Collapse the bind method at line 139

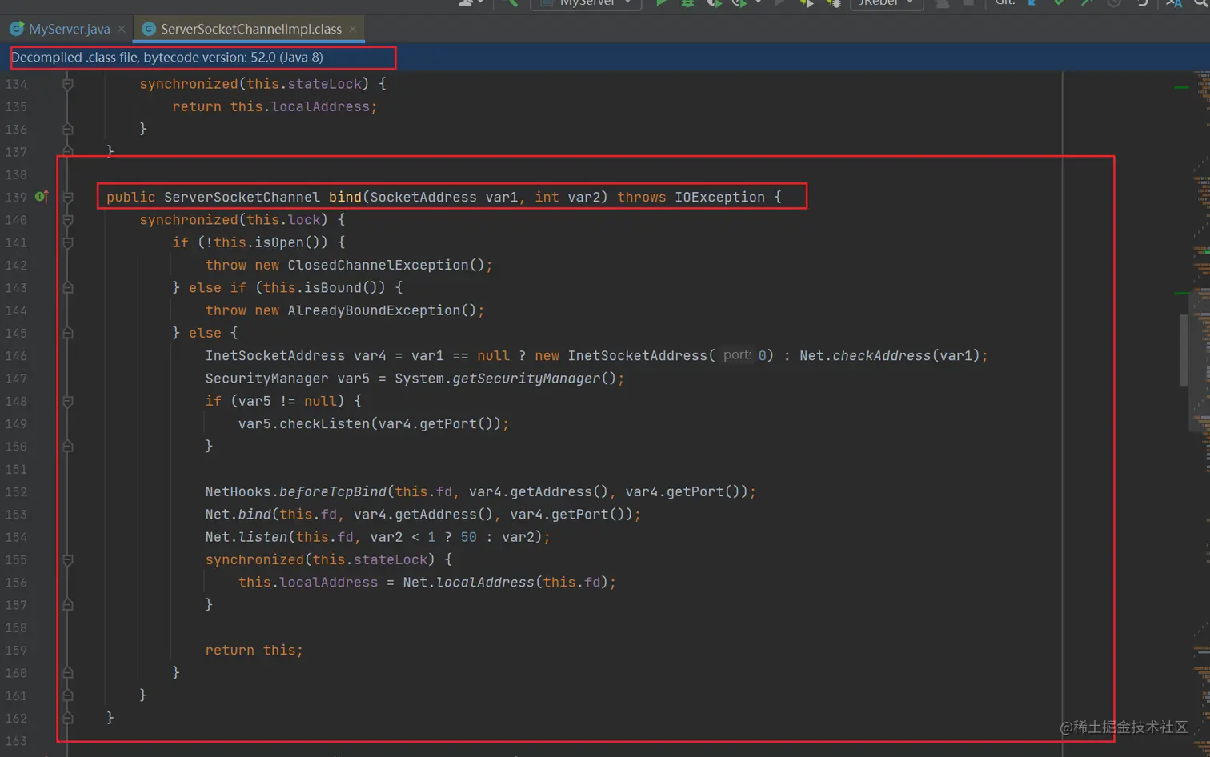pos(68,197)
